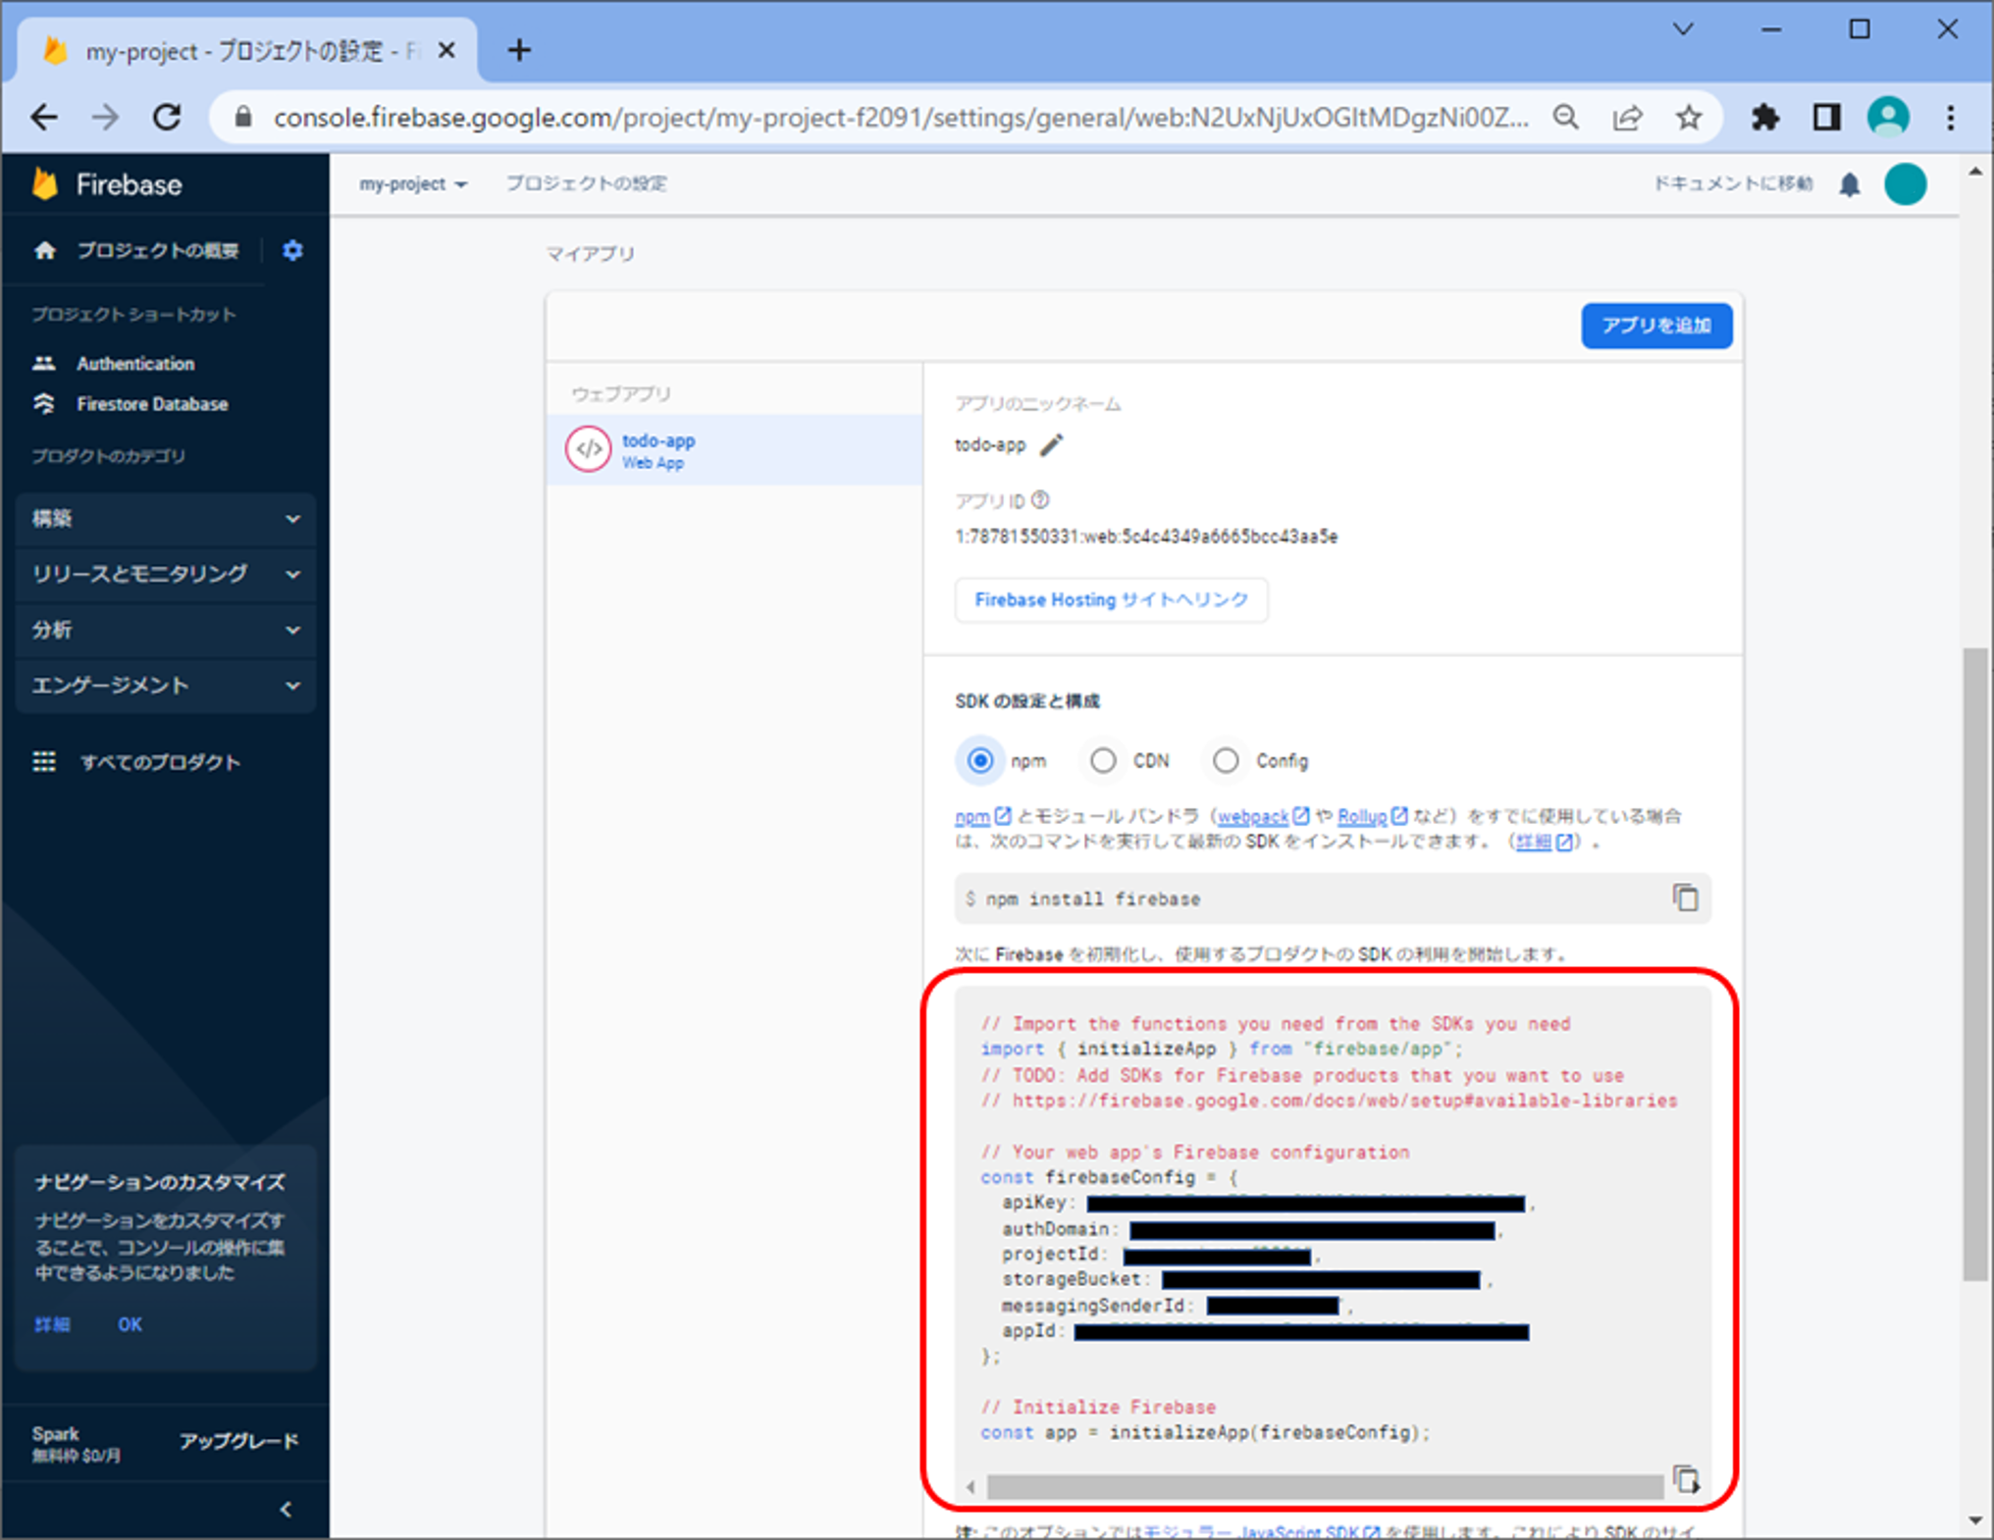Click the share page icon
The image size is (1994, 1540).
point(1627,118)
